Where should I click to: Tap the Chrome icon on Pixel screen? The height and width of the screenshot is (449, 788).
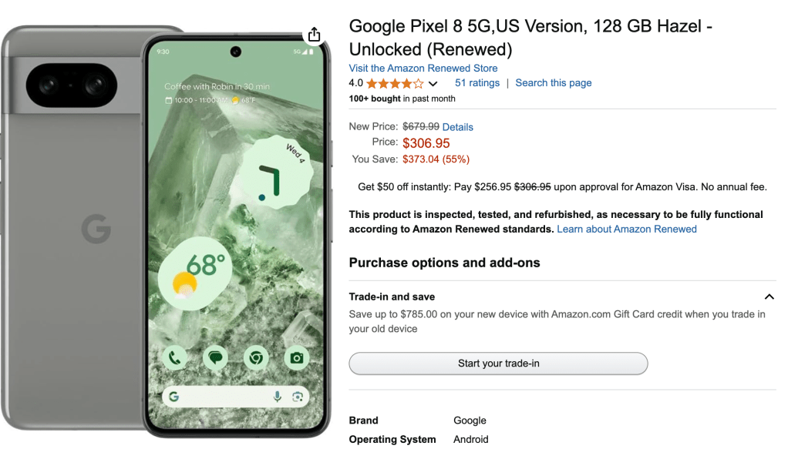point(255,358)
